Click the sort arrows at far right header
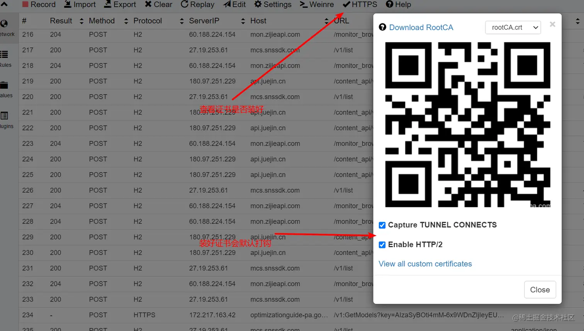This screenshot has height=331, width=584. pyautogui.click(x=577, y=21)
